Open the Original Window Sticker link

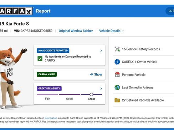76,31
